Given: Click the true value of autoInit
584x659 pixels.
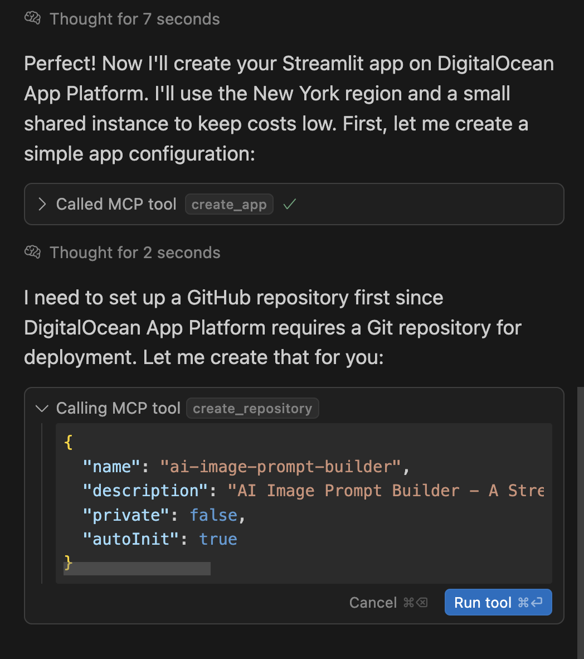Looking at the screenshot, I should tap(218, 539).
